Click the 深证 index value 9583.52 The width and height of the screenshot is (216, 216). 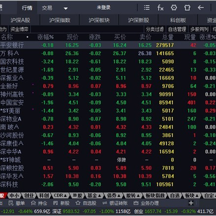(x=71, y=211)
